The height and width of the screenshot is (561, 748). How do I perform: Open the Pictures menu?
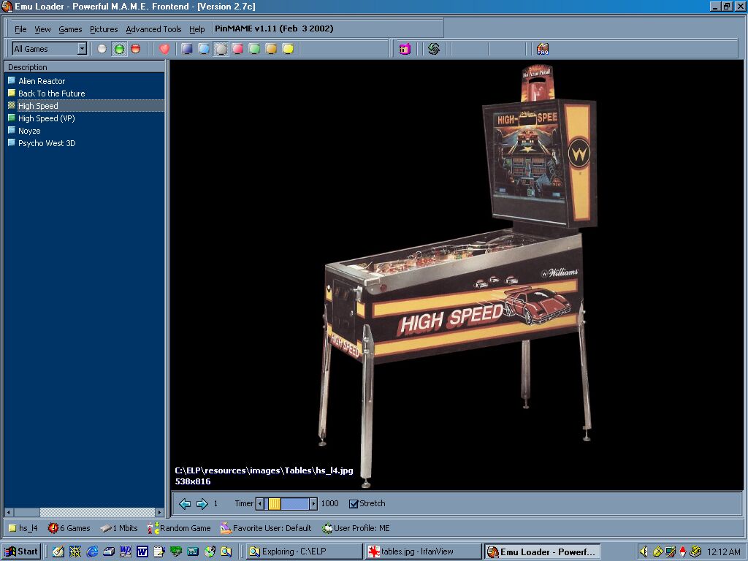click(104, 29)
